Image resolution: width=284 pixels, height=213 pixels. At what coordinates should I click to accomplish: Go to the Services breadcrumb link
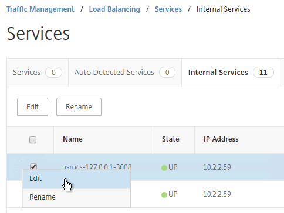click(x=168, y=9)
